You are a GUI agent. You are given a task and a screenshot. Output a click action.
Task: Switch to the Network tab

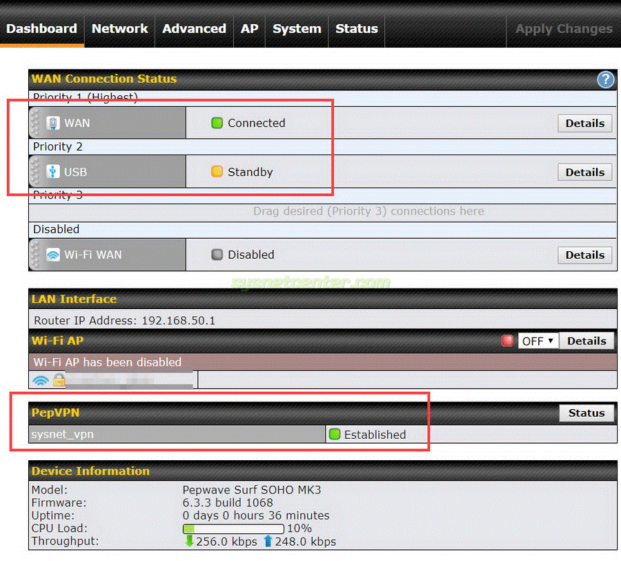click(119, 28)
